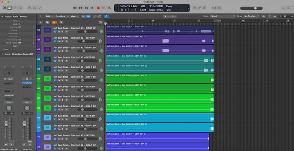
Task: Show grid view icon beside View
Action: click(83, 16)
